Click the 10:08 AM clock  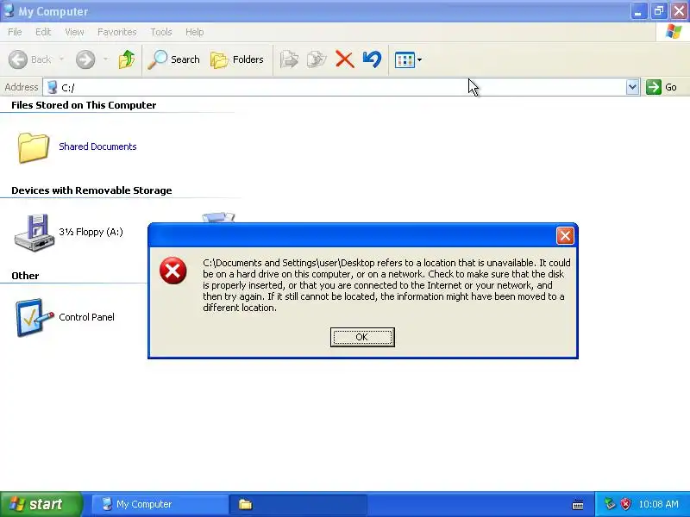[658, 504]
